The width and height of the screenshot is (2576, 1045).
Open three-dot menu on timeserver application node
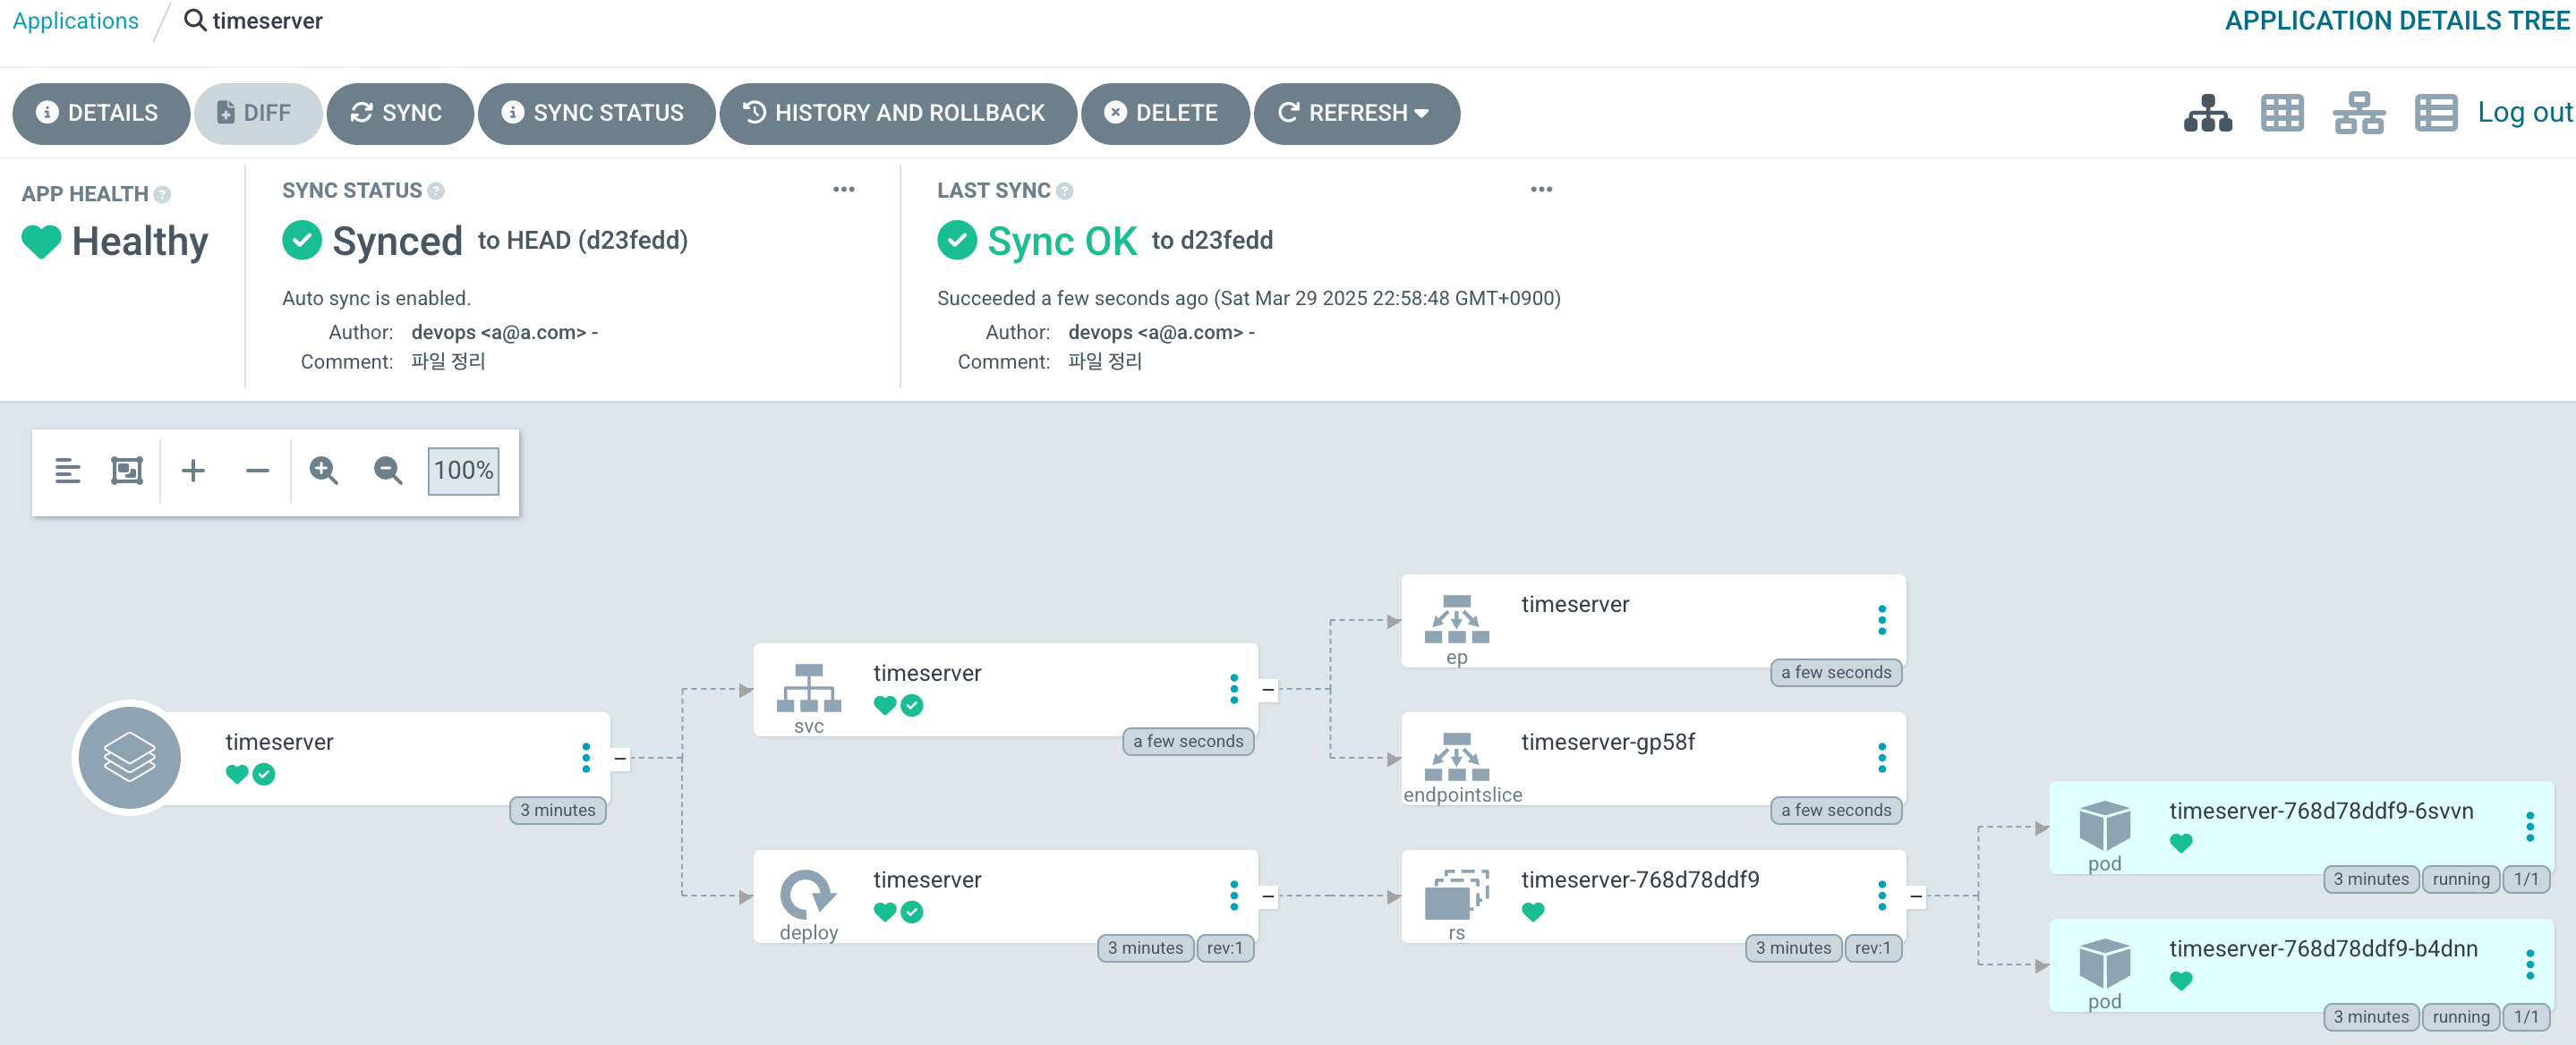click(x=586, y=757)
